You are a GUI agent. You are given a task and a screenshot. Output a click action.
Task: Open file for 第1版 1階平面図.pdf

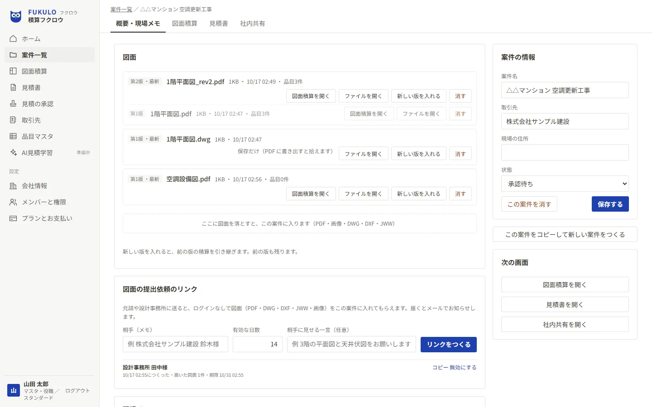point(421,114)
